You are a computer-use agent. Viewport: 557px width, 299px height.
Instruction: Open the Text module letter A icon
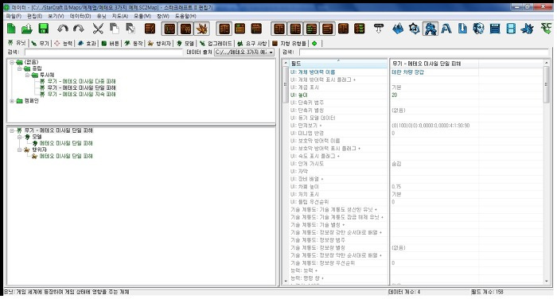pyautogui.click(x=446, y=29)
